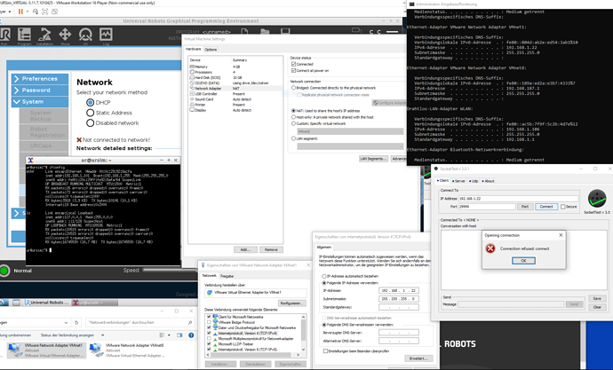Toggle VMware Bridge Protocol checkbox
This screenshot has height=370, width=613.
tap(209, 322)
